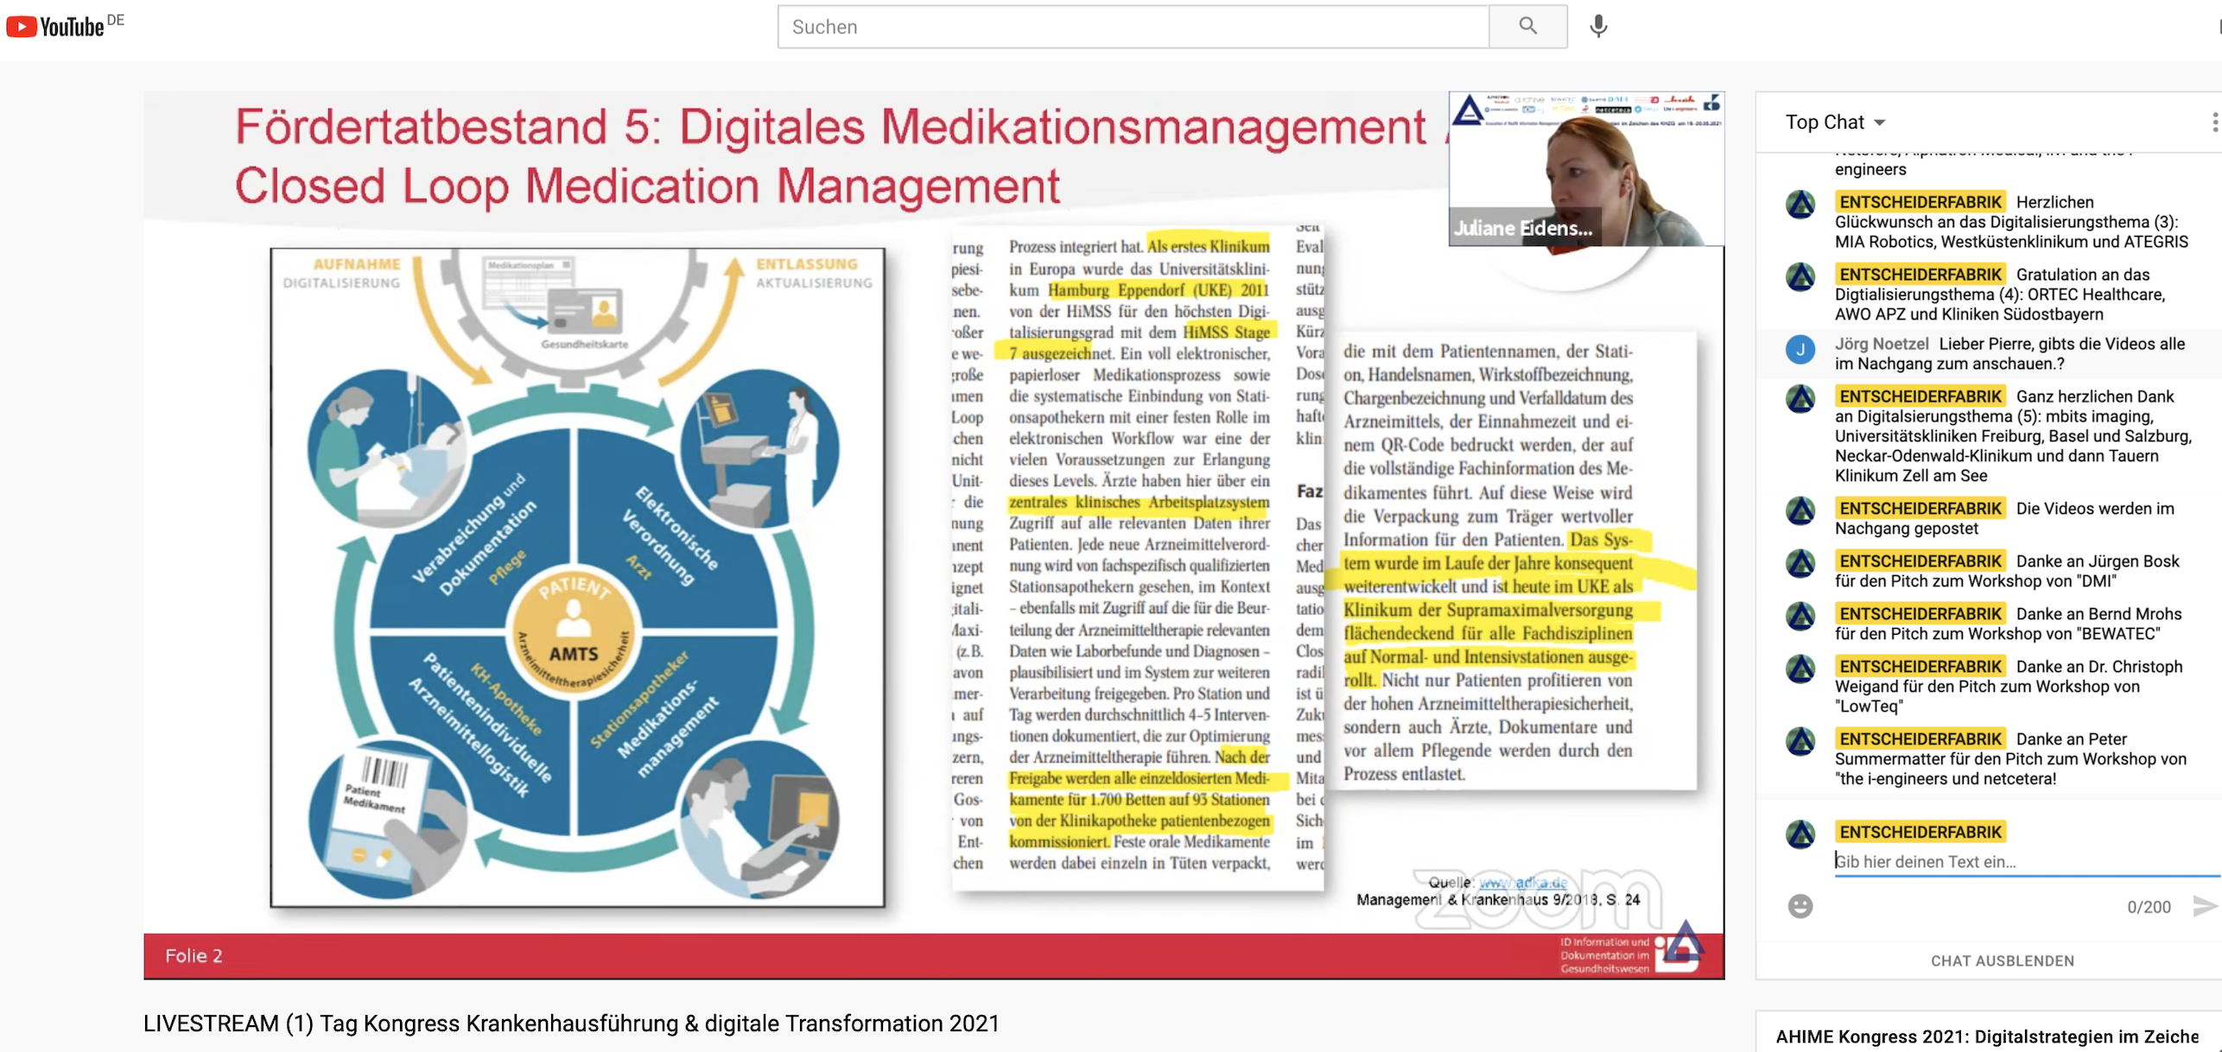This screenshot has height=1052, width=2222.
Task: Click Jörg Noetzel username in chat
Action: (x=1881, y=344)
